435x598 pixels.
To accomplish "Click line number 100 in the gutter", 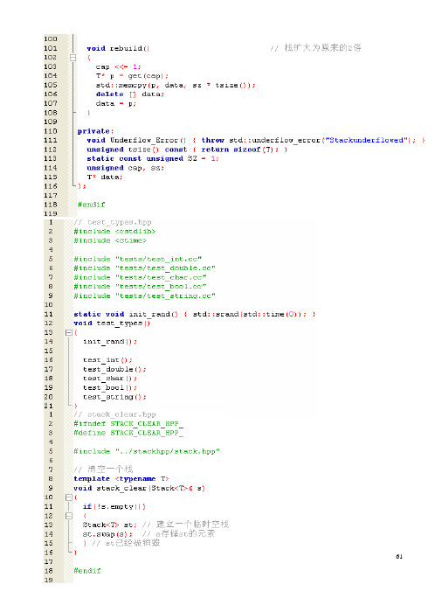I will click(x=51, y=38).
